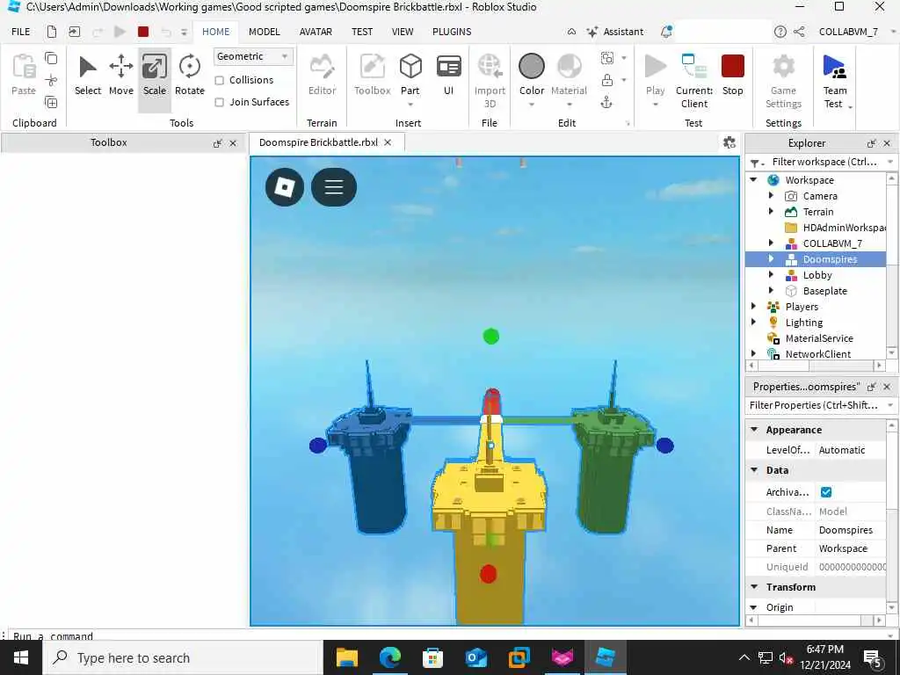Click the Filter workspace search field
Viewport: 900px width, 675px height.
coord(824,162)
